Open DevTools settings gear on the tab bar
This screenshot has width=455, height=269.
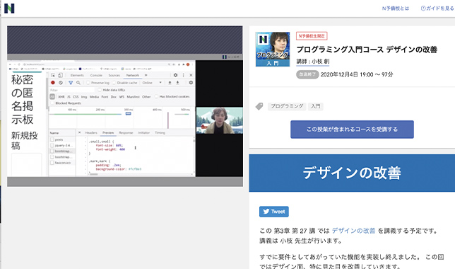[175, 75]
